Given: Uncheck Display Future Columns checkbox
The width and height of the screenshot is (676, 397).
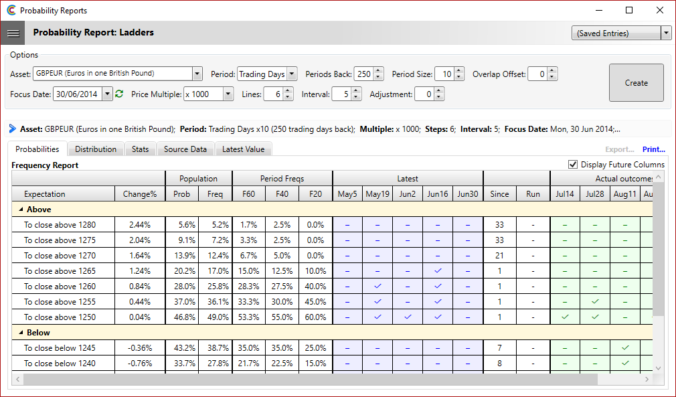Looking at the screenshot, I should [x=572, y=165].
